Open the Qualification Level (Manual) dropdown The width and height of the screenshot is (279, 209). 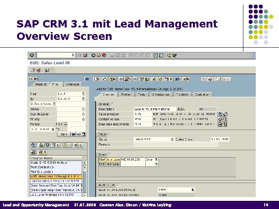coord(193,190)
